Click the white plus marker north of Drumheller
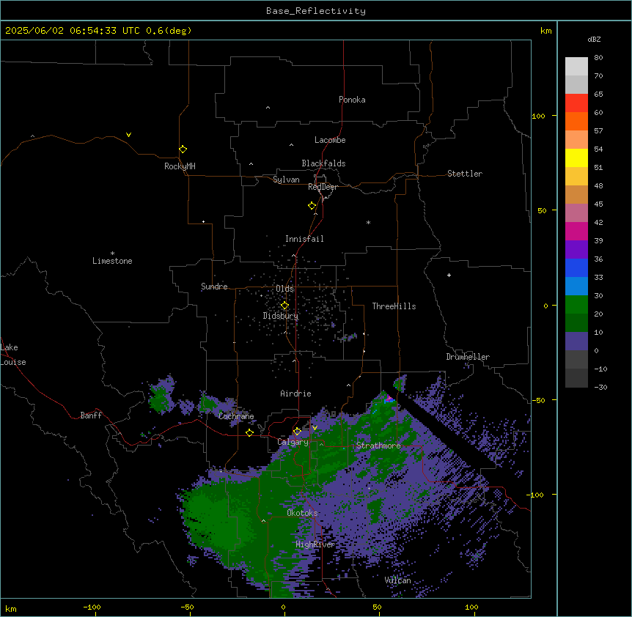The image size is (632, 617). (449, 275)
